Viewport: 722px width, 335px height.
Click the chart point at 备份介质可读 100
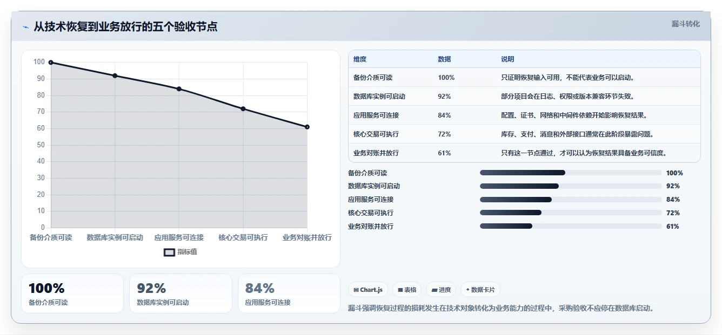pos(51,63)
